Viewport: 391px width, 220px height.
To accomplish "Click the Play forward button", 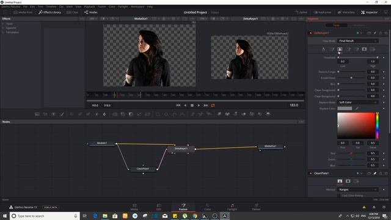I will tap(199, 105).
